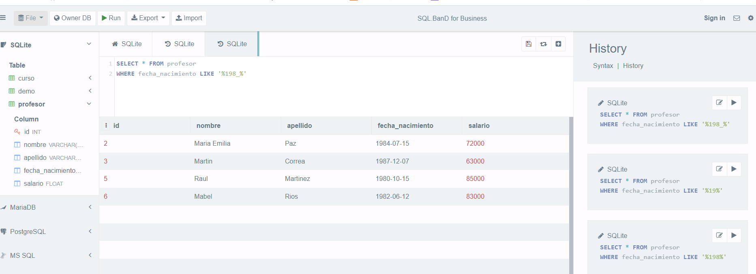The width and height of the screenshot is (756, 274).
Task: Sort by the salario column header
Action: (479, 125)
